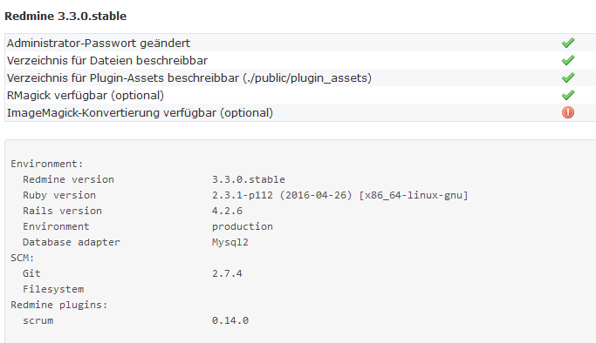This screenshot has width=596, height=343.
Task: Click the scrum plugin name
Action: (38, 320)
